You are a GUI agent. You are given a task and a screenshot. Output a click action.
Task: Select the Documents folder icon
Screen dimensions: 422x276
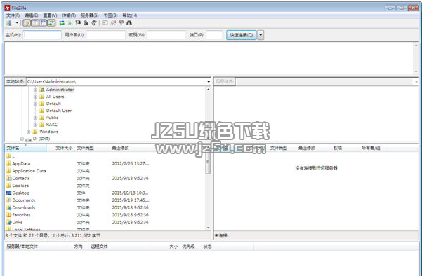pos(8,200)
